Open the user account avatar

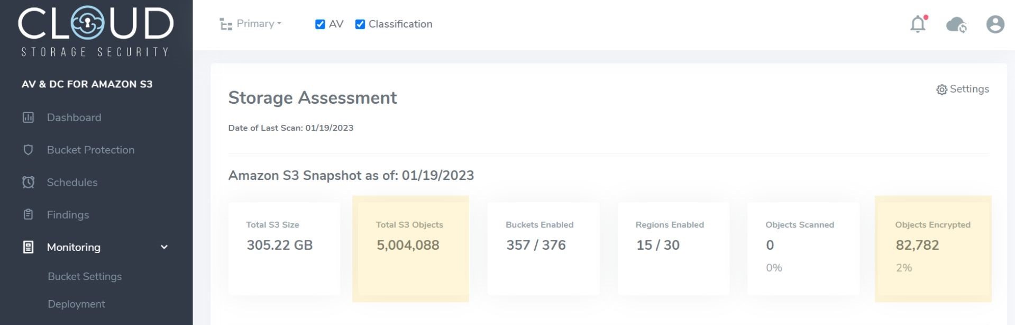995,24
